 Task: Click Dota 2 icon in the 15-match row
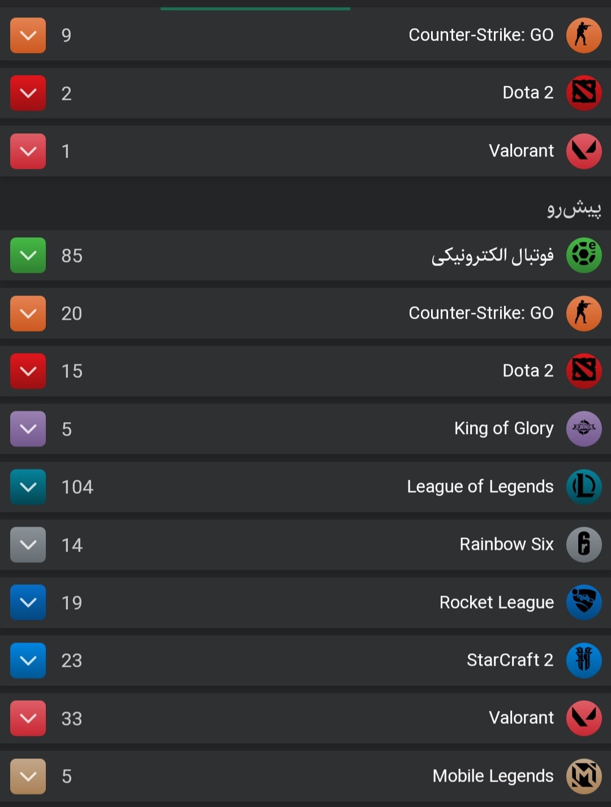(x=584, y=371)
